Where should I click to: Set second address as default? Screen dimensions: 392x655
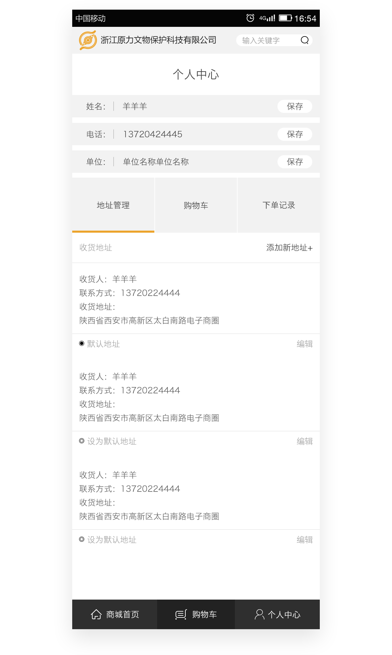click(82, 441)
